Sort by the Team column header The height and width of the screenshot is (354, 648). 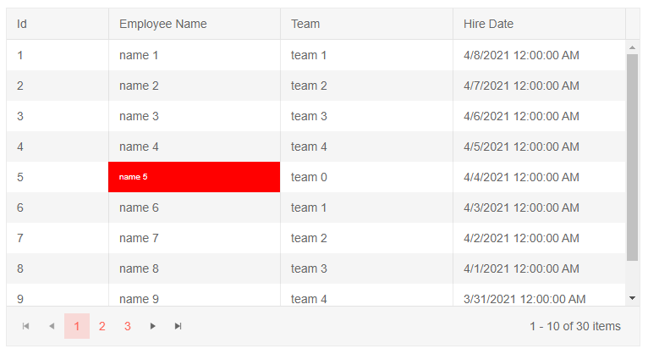coord(305,24)
